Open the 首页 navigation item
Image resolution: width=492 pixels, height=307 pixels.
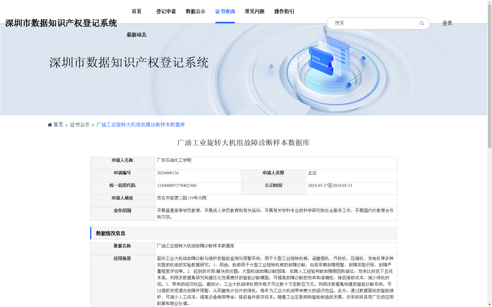pyautogui.click(x=136, y=11)
